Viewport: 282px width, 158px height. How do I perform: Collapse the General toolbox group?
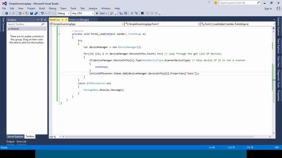coord(9,29)
